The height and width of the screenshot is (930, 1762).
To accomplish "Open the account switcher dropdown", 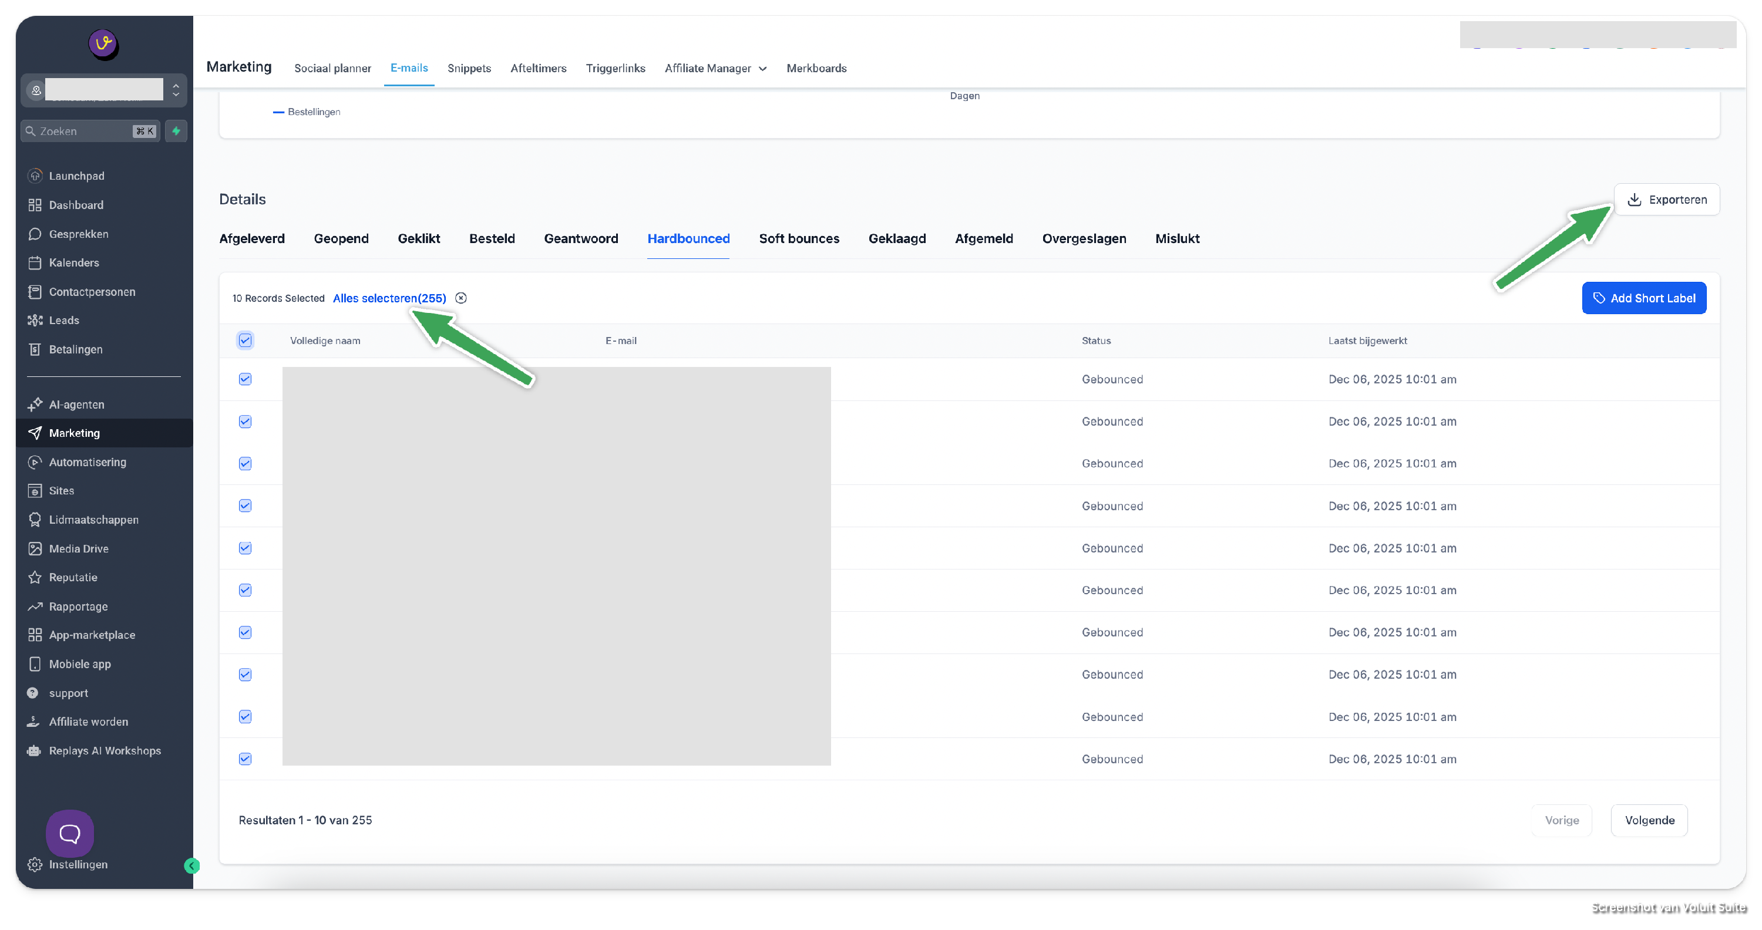I will (175, 90).
